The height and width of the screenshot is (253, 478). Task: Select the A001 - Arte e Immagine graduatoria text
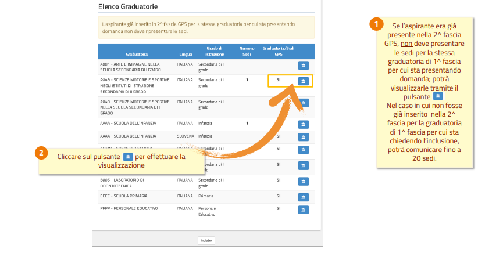point(130,67)
